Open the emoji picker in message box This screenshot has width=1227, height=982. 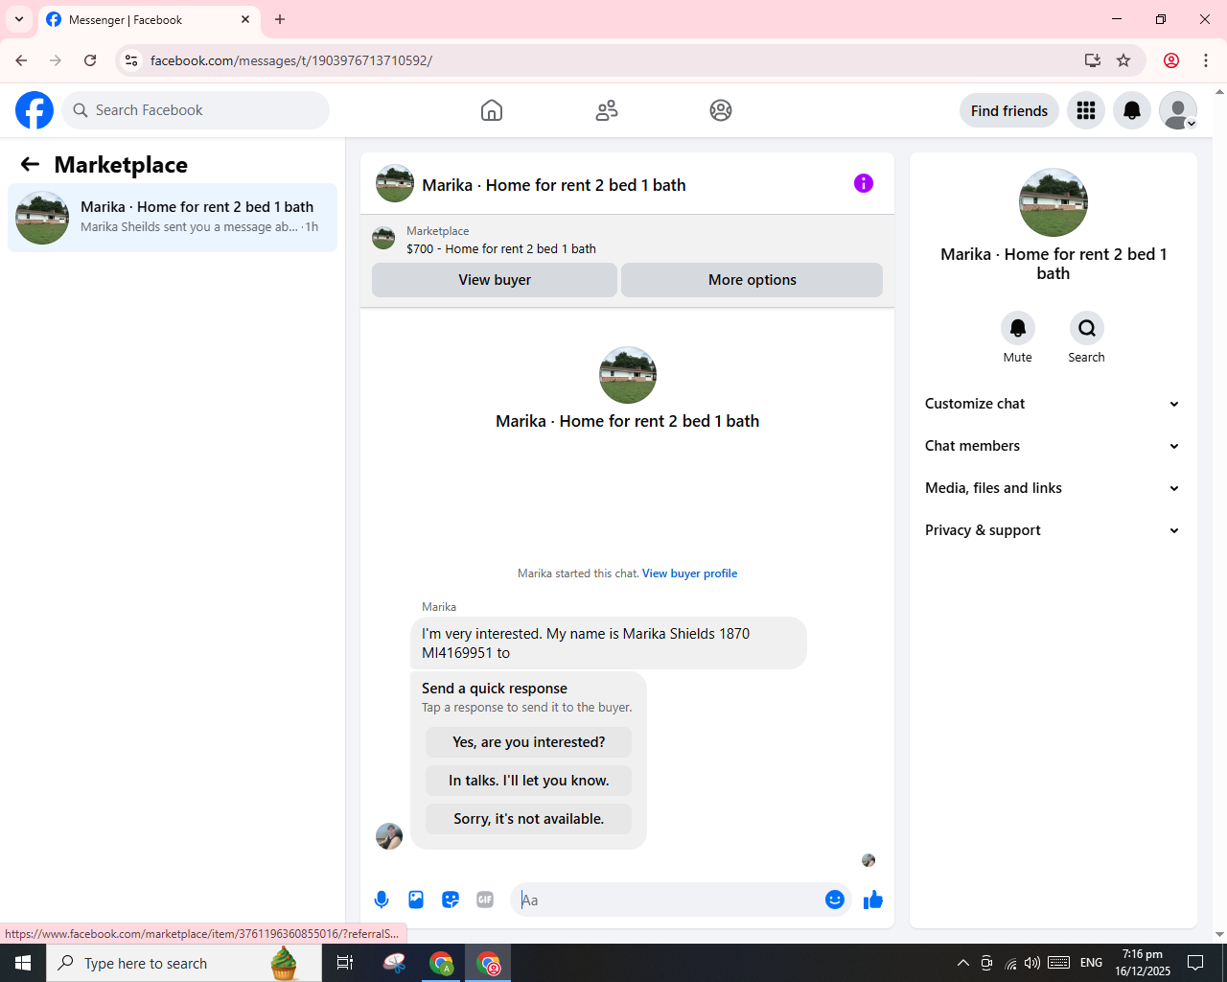(835, 900)
